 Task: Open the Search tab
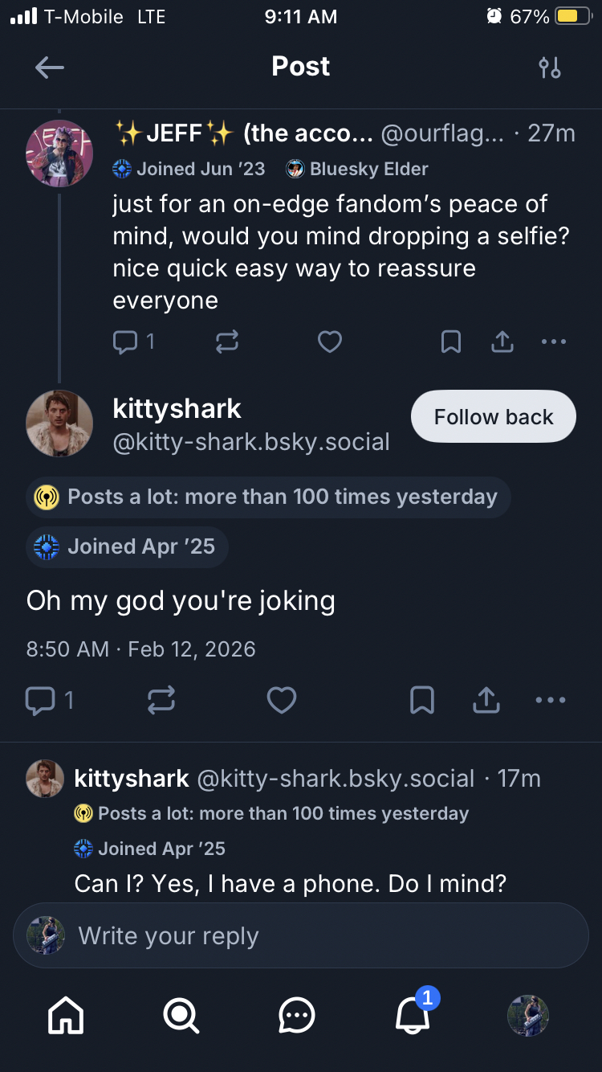[181, 1016]
